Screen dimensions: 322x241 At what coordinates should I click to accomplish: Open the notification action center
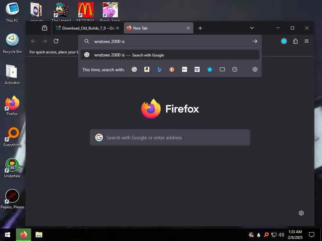coord(312,235)
